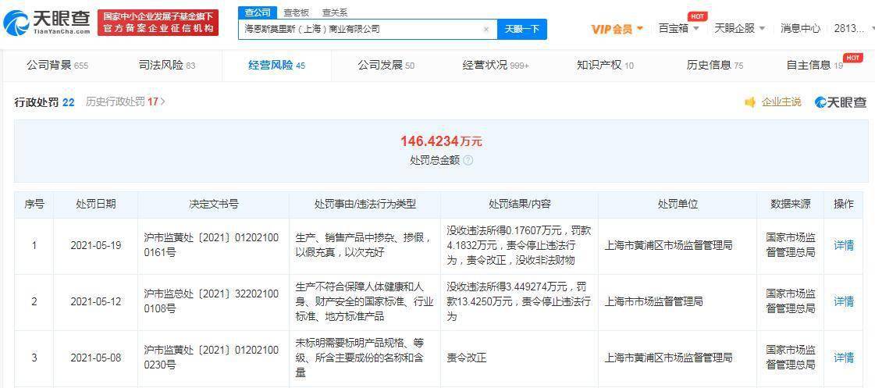Viewport: 875px width, 388px height.
Task: Click the Tianyancha logo
Action: coord(46,23)
